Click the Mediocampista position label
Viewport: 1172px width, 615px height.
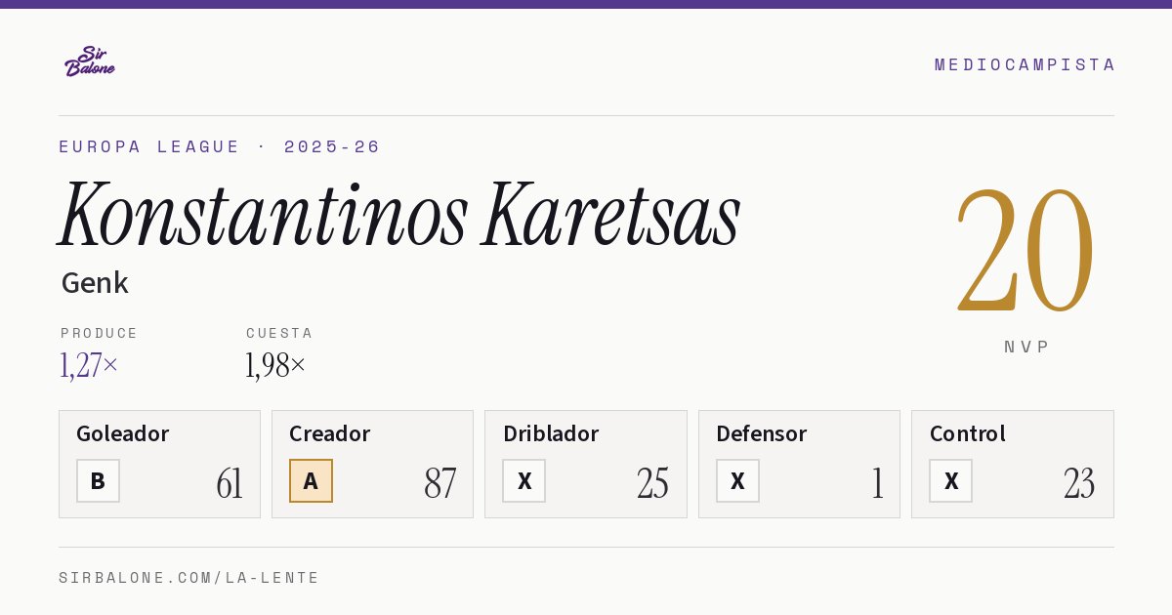point(1025,64)
